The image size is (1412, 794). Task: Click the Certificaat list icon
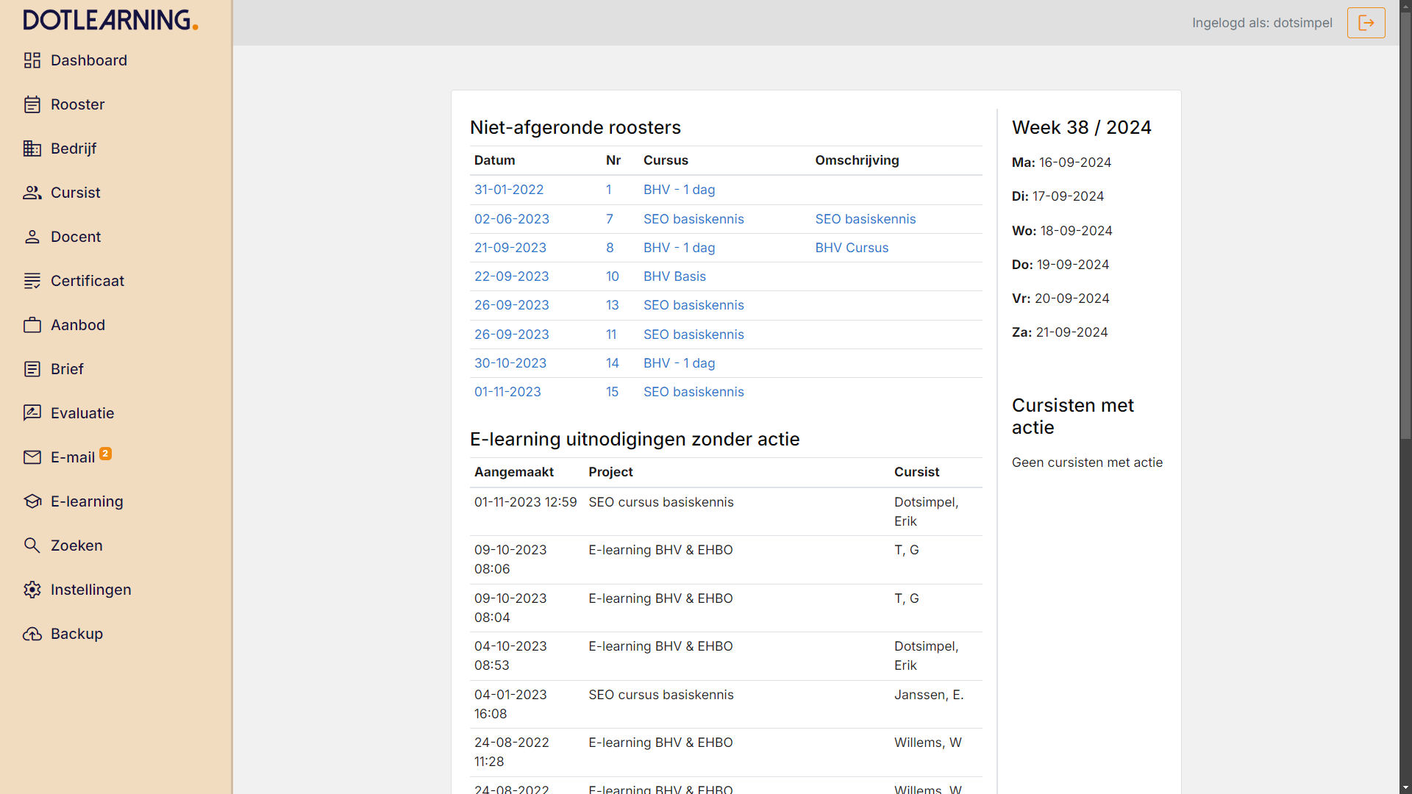point(32,281)
